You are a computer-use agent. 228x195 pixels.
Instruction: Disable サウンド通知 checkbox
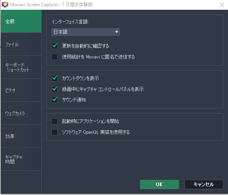[x=54, y=100]
